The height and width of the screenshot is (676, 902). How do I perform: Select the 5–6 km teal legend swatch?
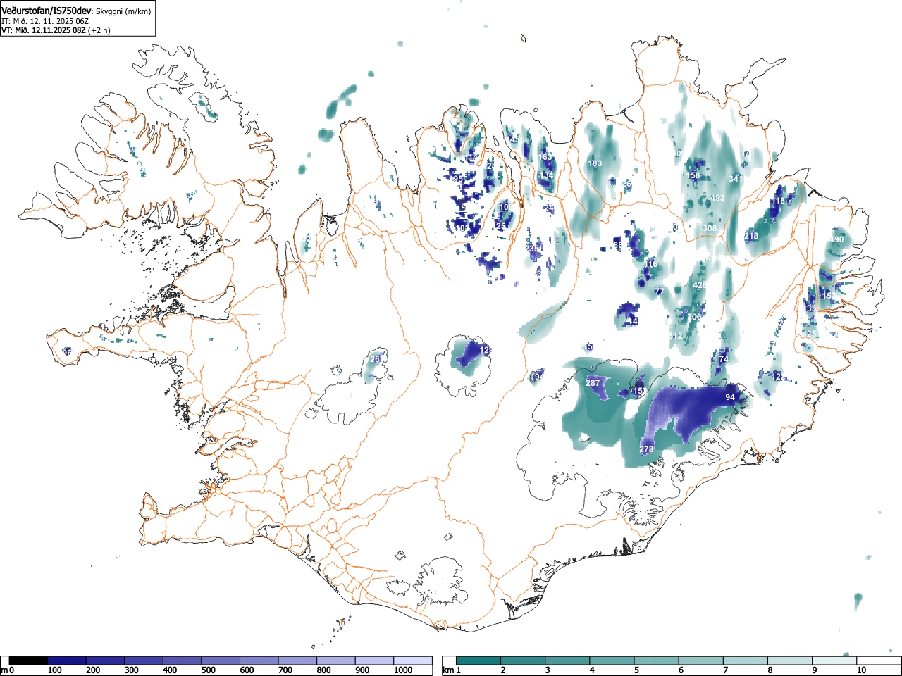pos(657,661)
